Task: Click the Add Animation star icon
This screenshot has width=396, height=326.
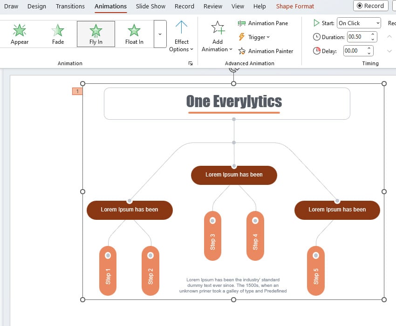Action: 218,29
